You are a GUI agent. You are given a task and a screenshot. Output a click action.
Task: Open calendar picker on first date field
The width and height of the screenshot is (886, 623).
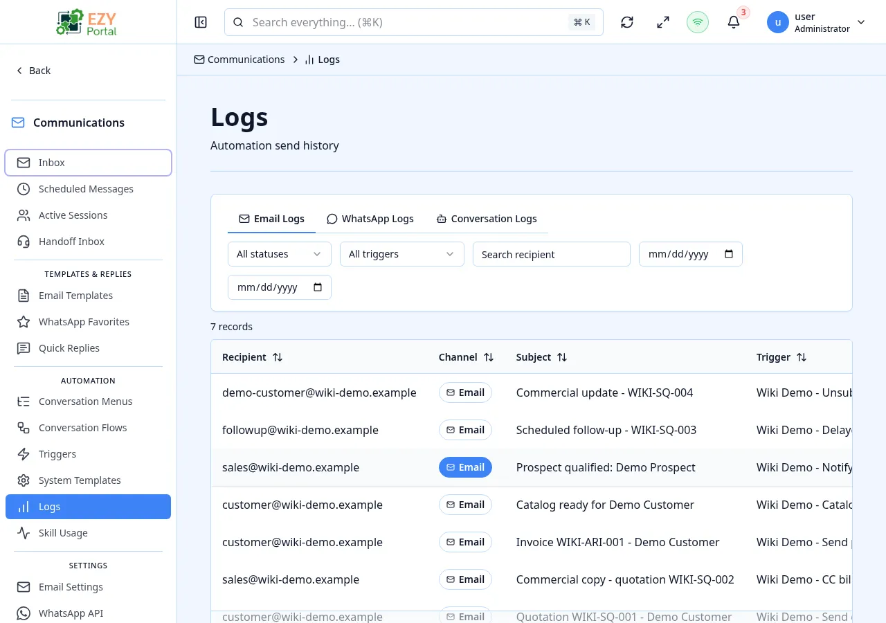click(728, 254)
